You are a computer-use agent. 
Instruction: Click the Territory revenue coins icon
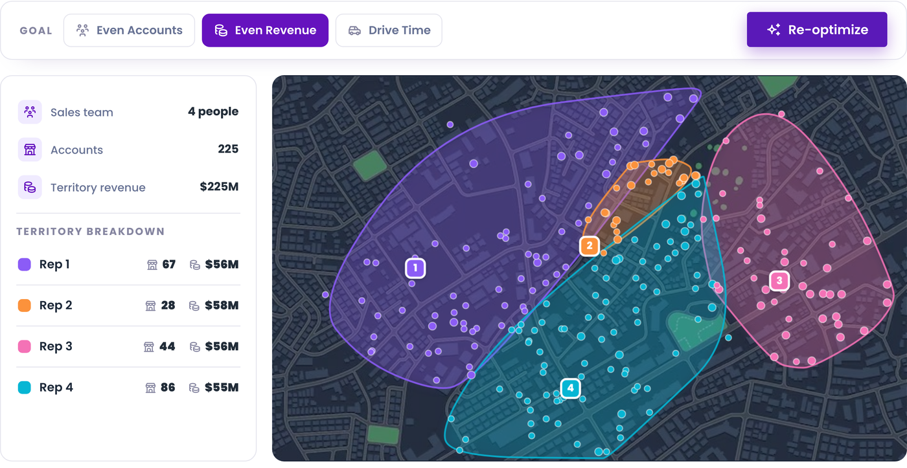(30, 187)
